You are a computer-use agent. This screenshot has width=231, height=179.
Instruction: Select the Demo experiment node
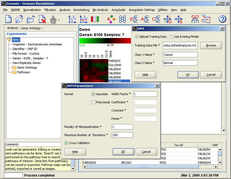tap(15, 40)
